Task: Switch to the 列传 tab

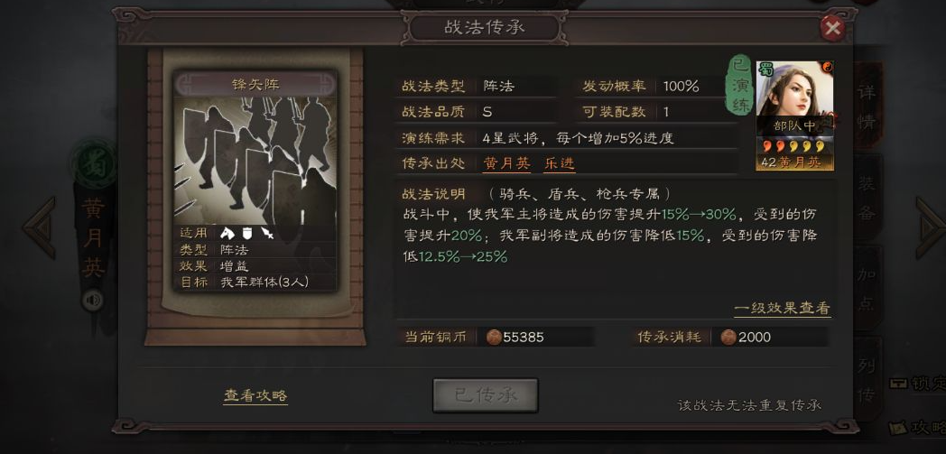Action: click(867, 379)
